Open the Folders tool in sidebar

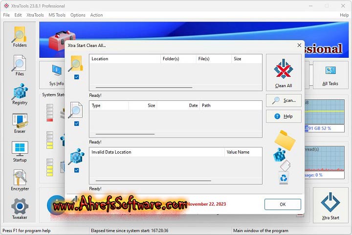pos(20,37)
